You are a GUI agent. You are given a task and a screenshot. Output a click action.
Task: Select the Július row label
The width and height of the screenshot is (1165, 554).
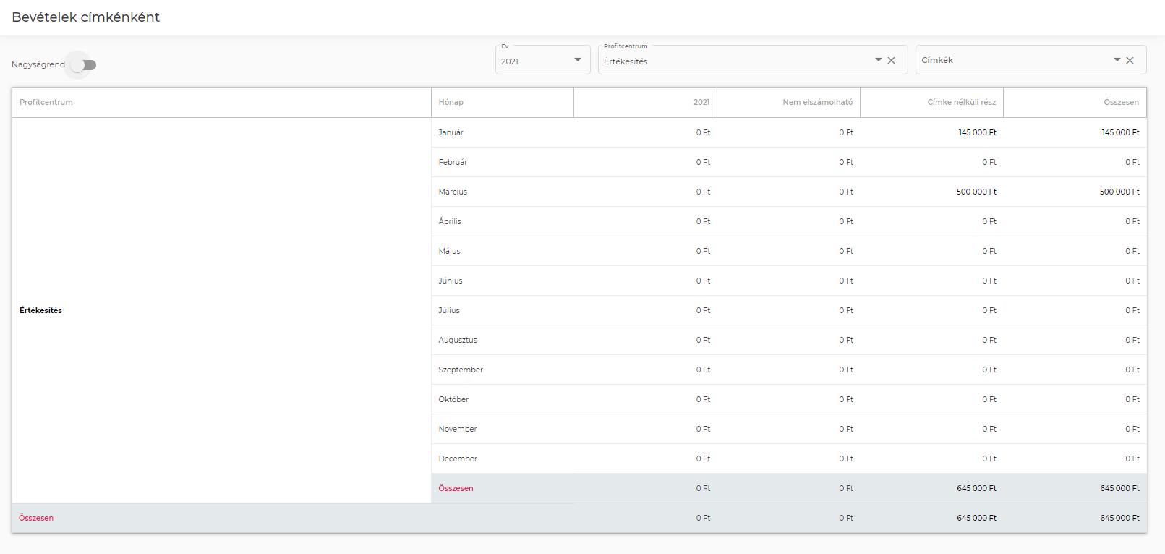tap(449, 311)
